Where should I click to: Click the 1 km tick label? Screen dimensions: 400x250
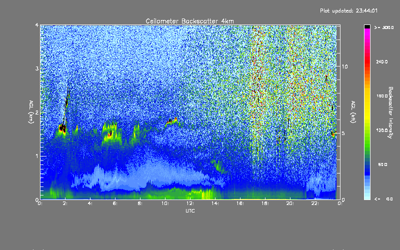pos(37,156)
